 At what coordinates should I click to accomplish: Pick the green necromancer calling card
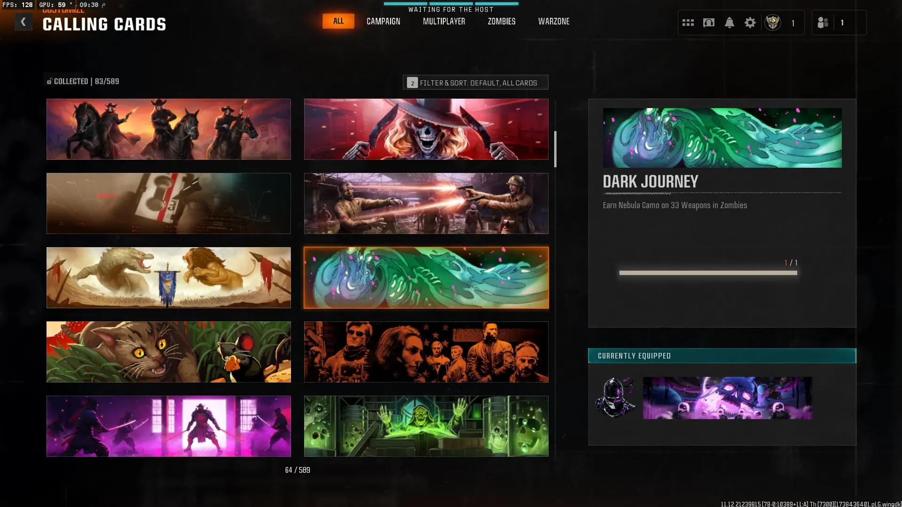click(x=426, y=426)
